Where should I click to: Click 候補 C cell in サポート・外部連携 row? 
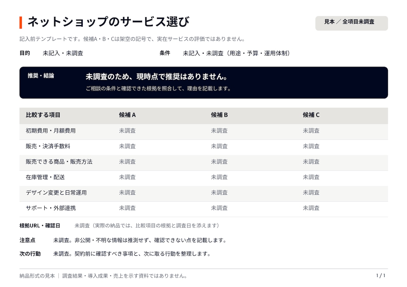click(x=311, y=208)
